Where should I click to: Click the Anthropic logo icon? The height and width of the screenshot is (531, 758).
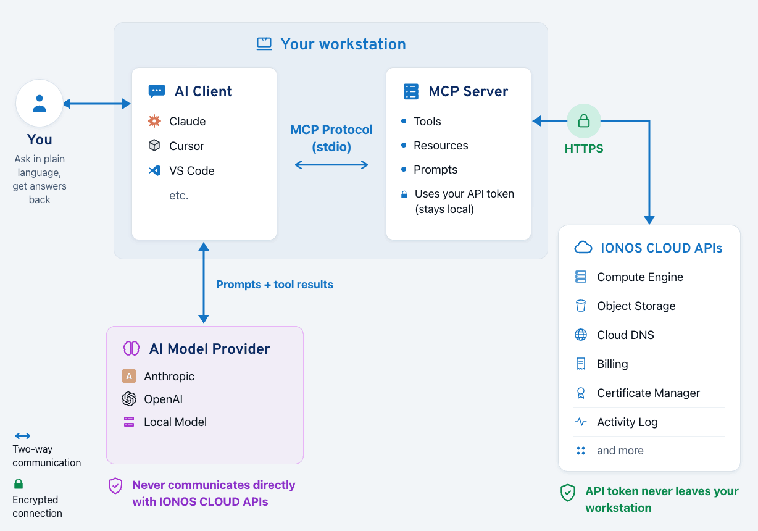tap(129, 376)
